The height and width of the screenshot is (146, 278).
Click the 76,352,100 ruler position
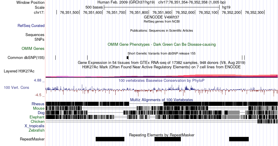(208, 12)
